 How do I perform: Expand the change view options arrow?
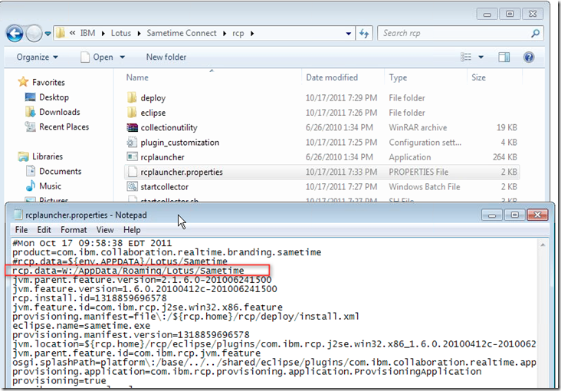coord(481,58)
